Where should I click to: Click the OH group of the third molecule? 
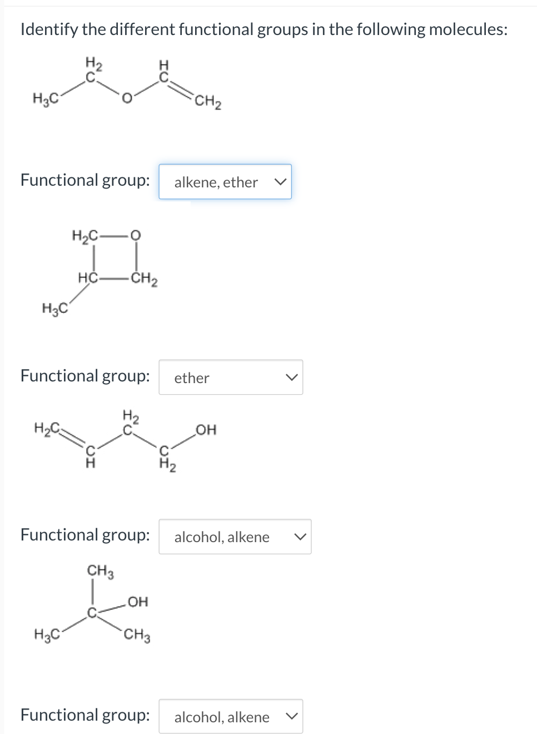pos(205,430)
